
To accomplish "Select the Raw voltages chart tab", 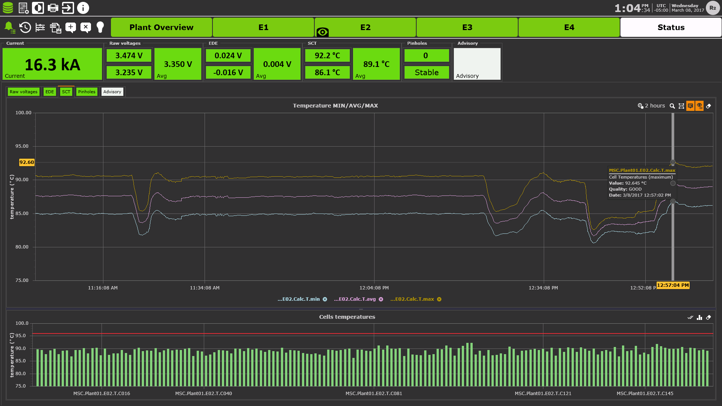I will pyautogui.click(x=24, y=92).
